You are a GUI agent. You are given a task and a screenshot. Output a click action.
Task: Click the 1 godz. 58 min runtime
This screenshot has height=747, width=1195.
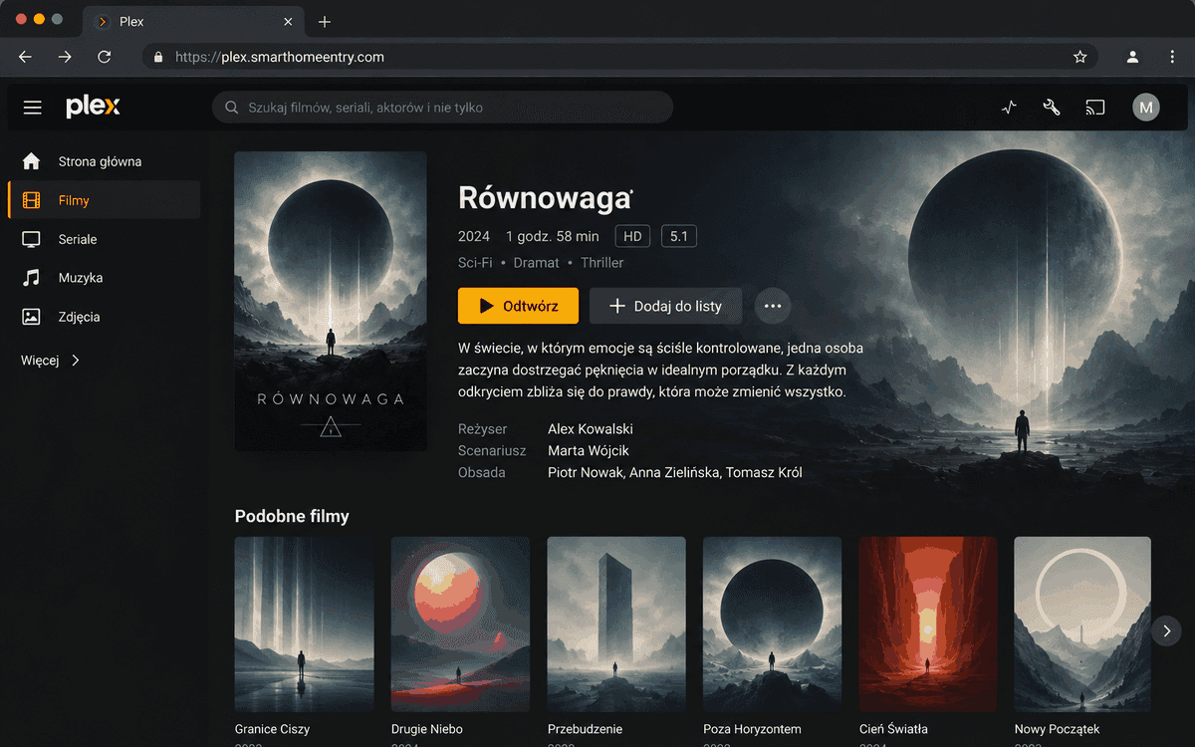[x=553, y=237]
